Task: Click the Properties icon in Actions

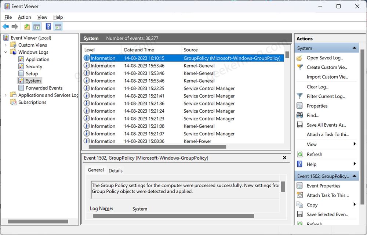Action: click(x=299, y=106)
